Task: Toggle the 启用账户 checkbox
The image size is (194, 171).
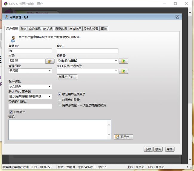Action: tap(11, 112)
